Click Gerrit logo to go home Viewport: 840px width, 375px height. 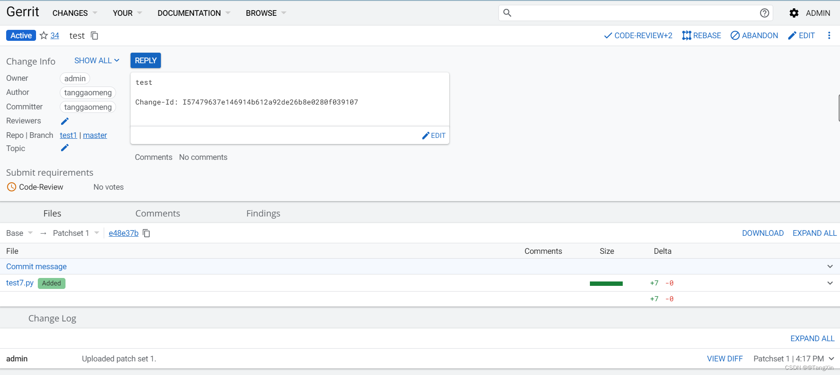(23, 12)
